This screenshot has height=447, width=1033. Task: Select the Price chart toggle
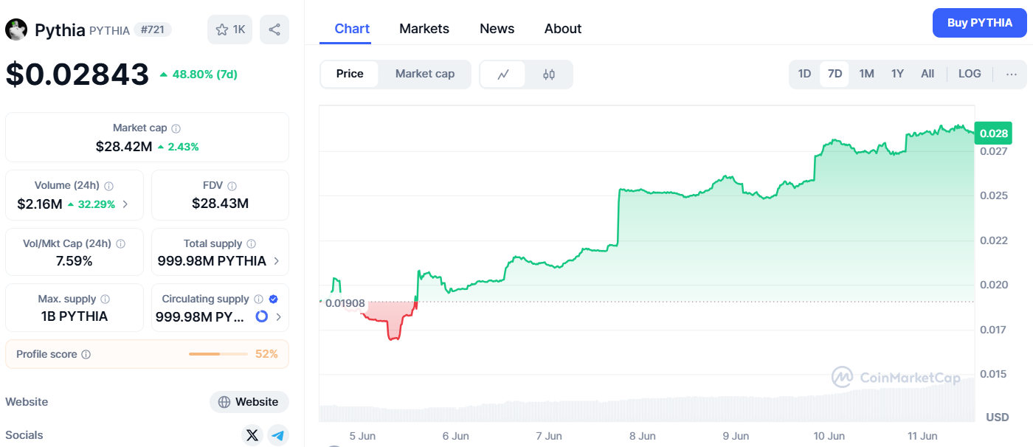[x=350, y=74]
